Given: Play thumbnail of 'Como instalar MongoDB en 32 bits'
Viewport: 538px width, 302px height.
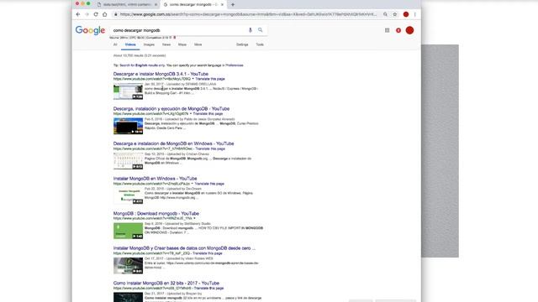Looking at the screenshot, I should coord(128,297).
